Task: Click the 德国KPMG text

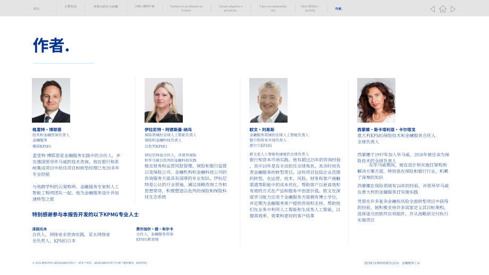Action: [42, 146]
